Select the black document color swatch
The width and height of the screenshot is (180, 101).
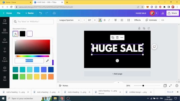(x=22, y=34)
